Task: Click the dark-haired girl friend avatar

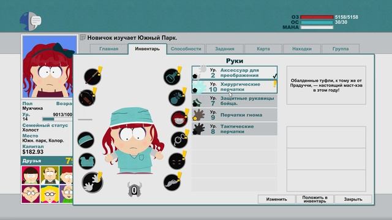Action: click(31, 175)
